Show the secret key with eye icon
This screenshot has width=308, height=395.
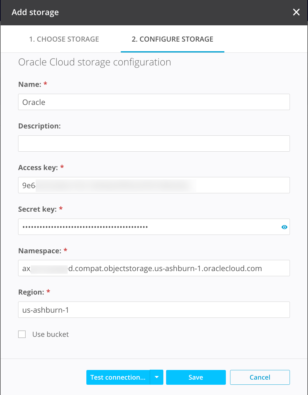284,227
